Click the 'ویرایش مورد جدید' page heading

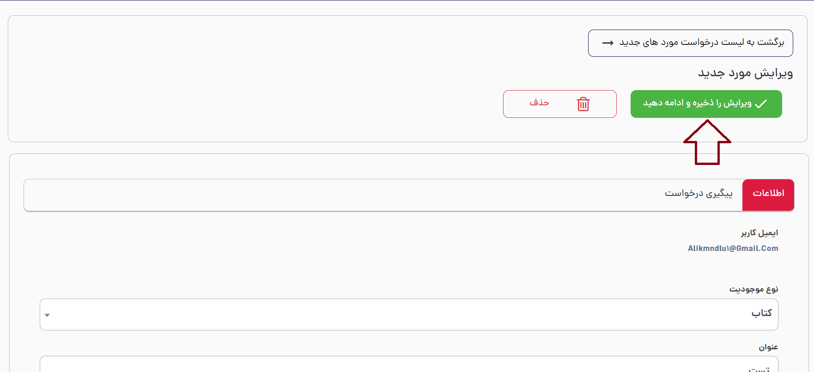[745, 73]
